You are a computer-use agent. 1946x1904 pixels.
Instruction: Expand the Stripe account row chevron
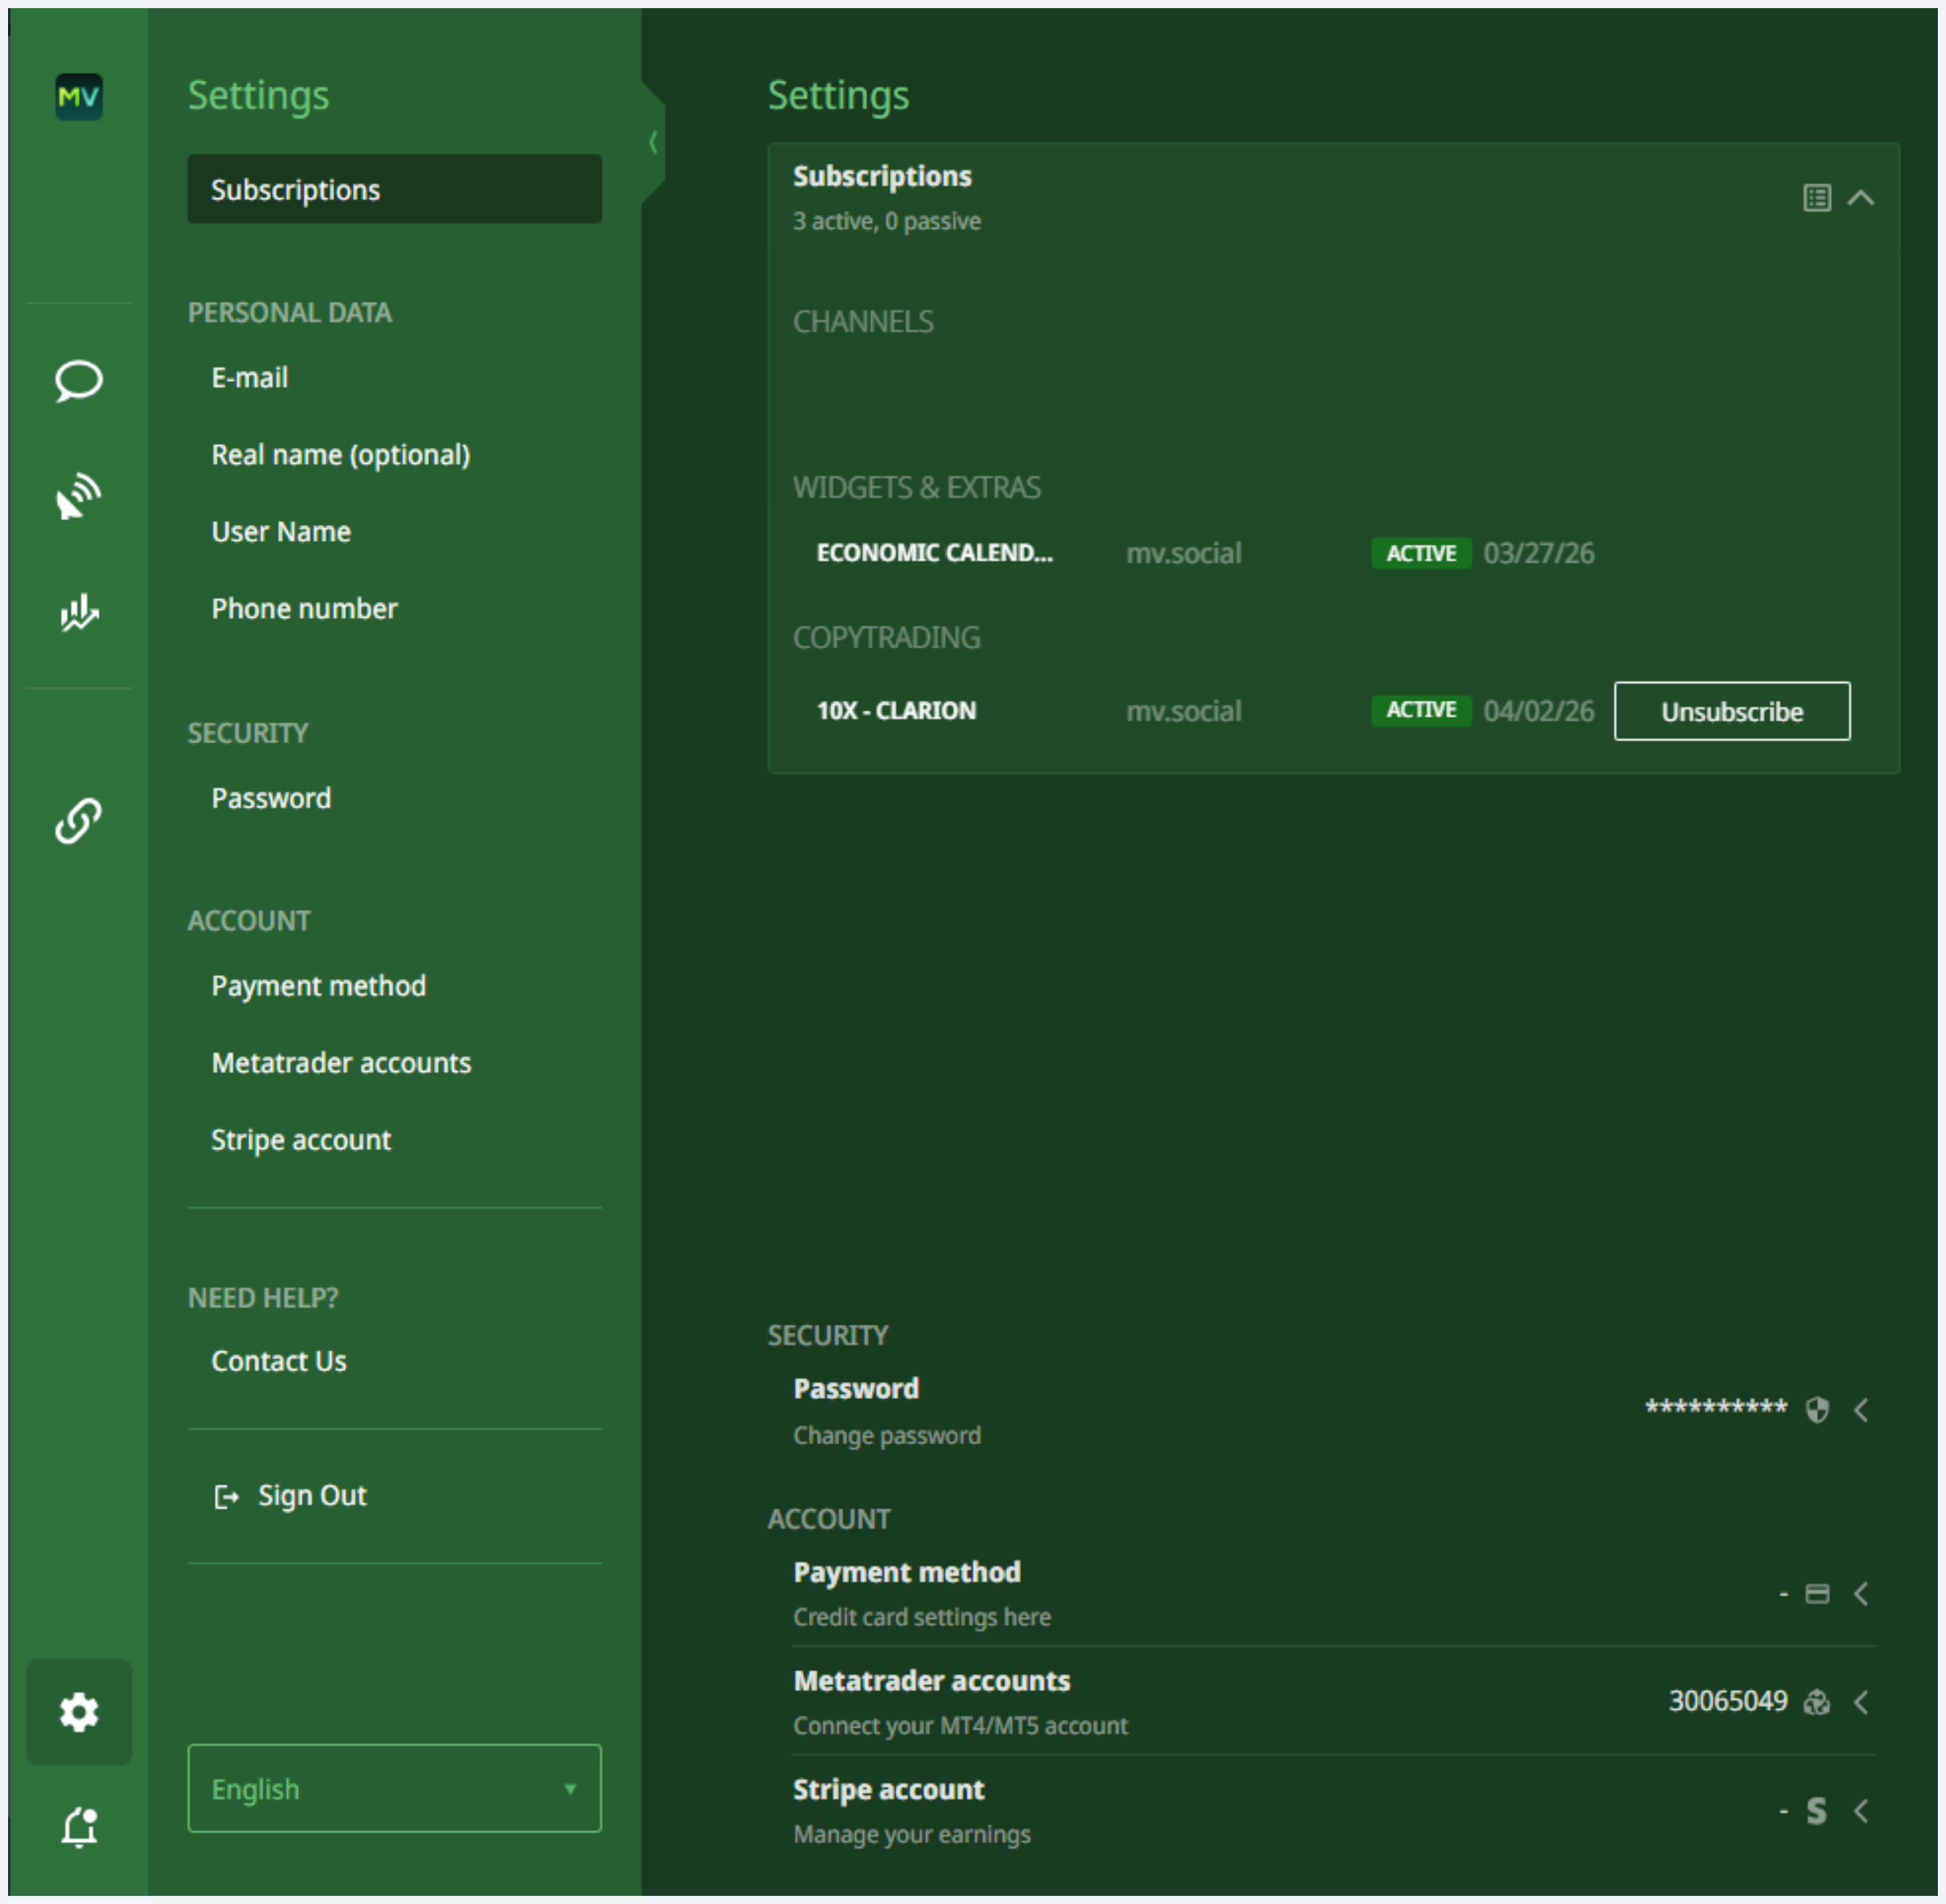1861,1811
